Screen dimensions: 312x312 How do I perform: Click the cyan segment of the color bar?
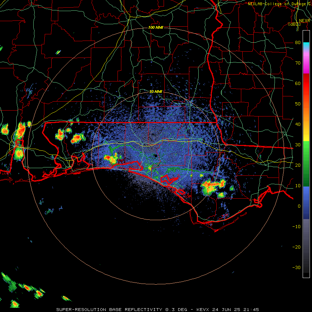tap(306, 46)
